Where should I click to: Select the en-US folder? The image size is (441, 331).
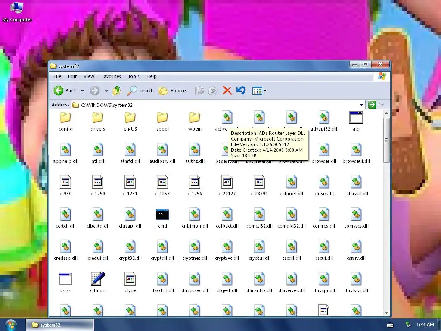point(130,122)
